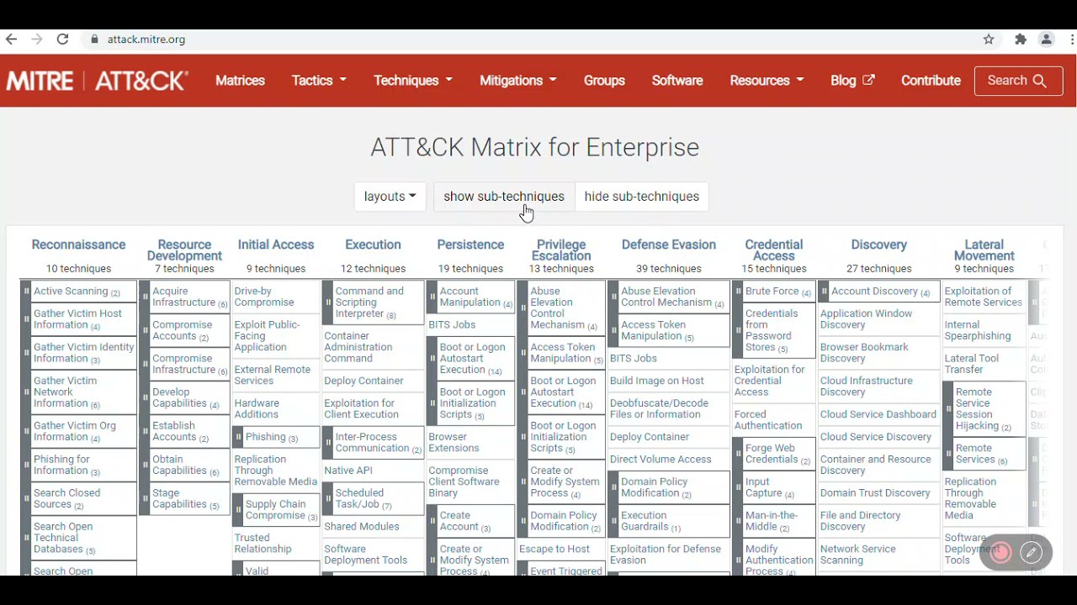Open BITS Jobs under Persistence
The image size is (1077, 605).
pos(452,325)
